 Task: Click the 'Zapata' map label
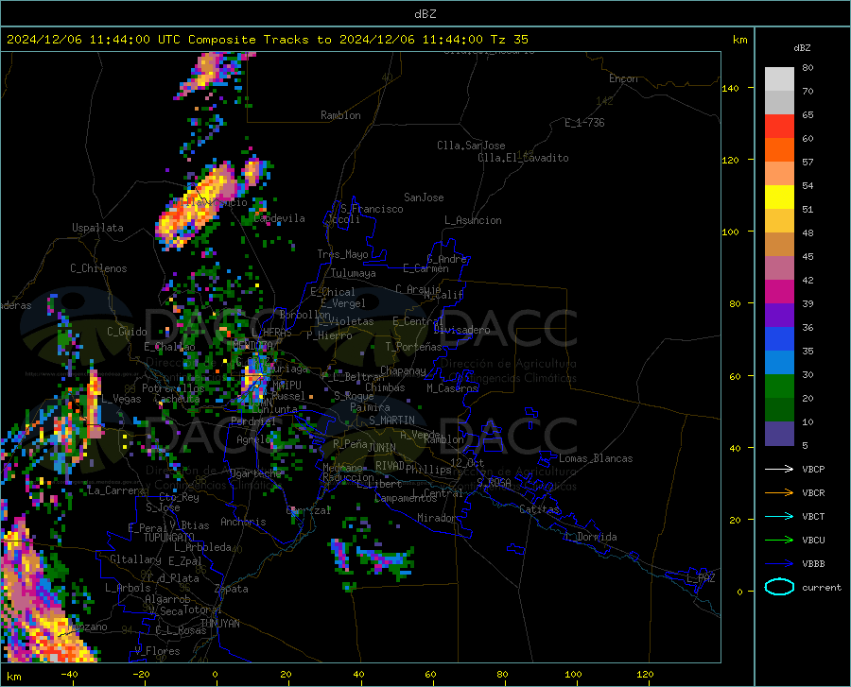[232, 589]
